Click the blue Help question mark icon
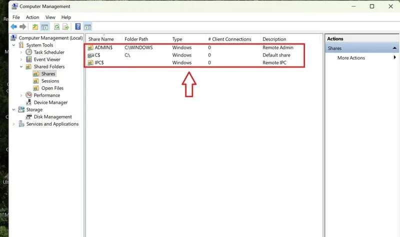The width and height of the screenshot is (400, 237). (78, 26)
